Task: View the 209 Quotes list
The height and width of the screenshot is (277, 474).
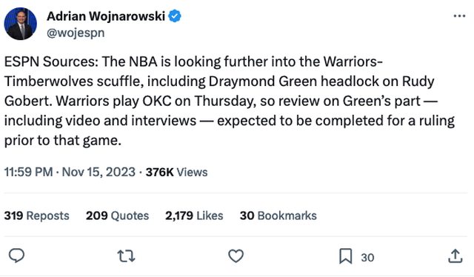Action: [x=117, y=216]
